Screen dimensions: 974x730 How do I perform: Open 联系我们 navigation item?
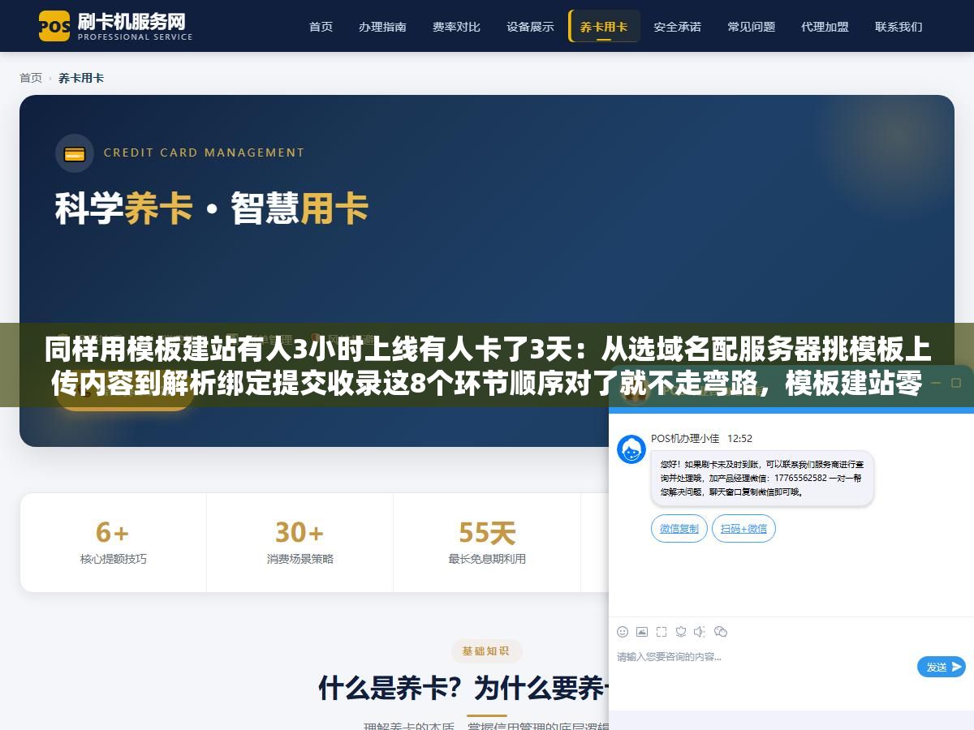[899, 27]
